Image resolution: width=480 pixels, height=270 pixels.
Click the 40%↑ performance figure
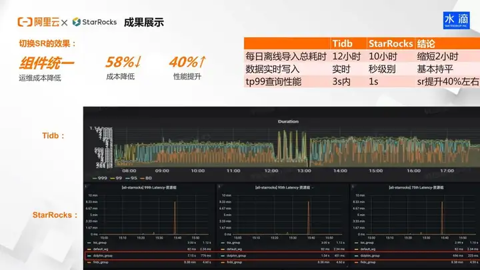(x=187, y=62)
